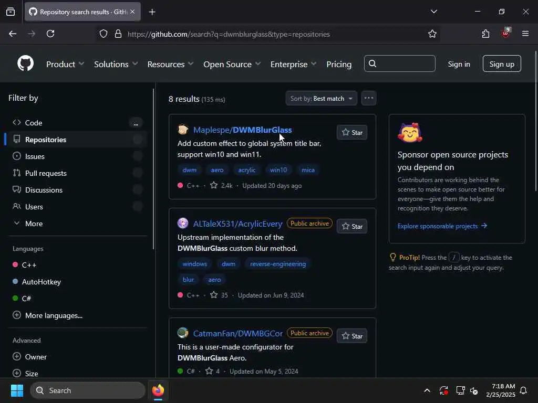Screen dimensions: 538x403
Task: Open the Sort by Best match dropdown
Action: [x=321, y=98]
